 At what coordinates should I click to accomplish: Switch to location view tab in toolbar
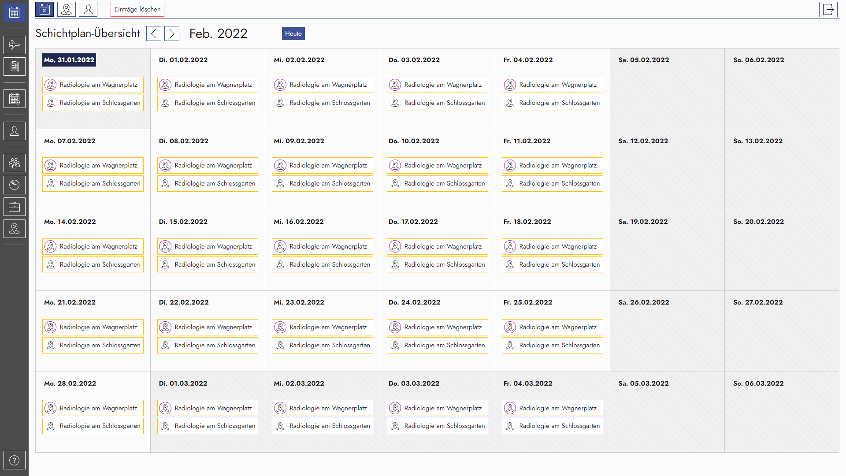tap(67, 9)
